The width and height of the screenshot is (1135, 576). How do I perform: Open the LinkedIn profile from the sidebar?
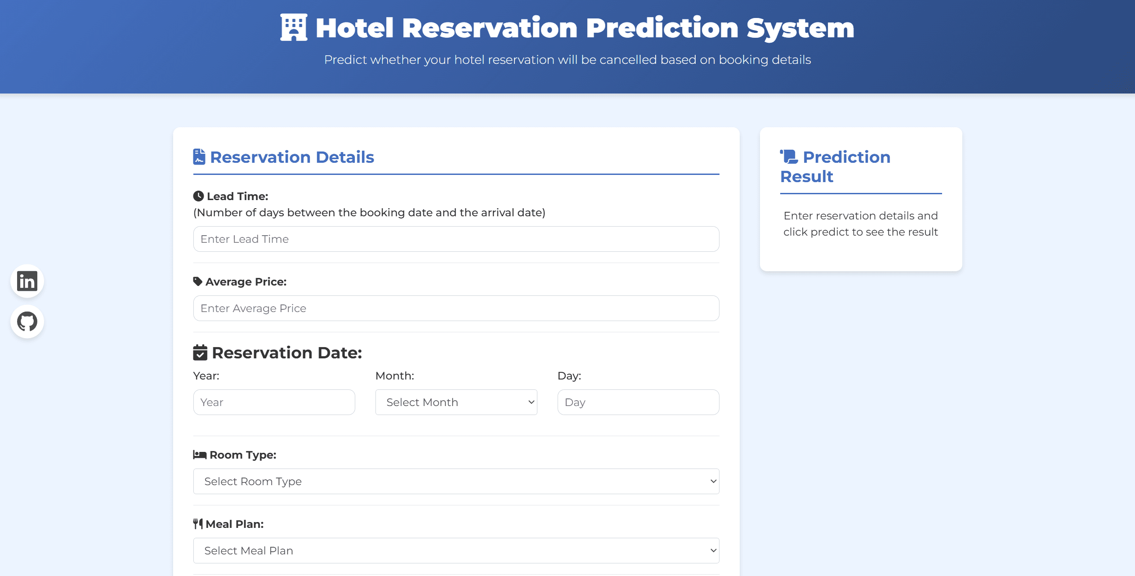pos(27,281)
